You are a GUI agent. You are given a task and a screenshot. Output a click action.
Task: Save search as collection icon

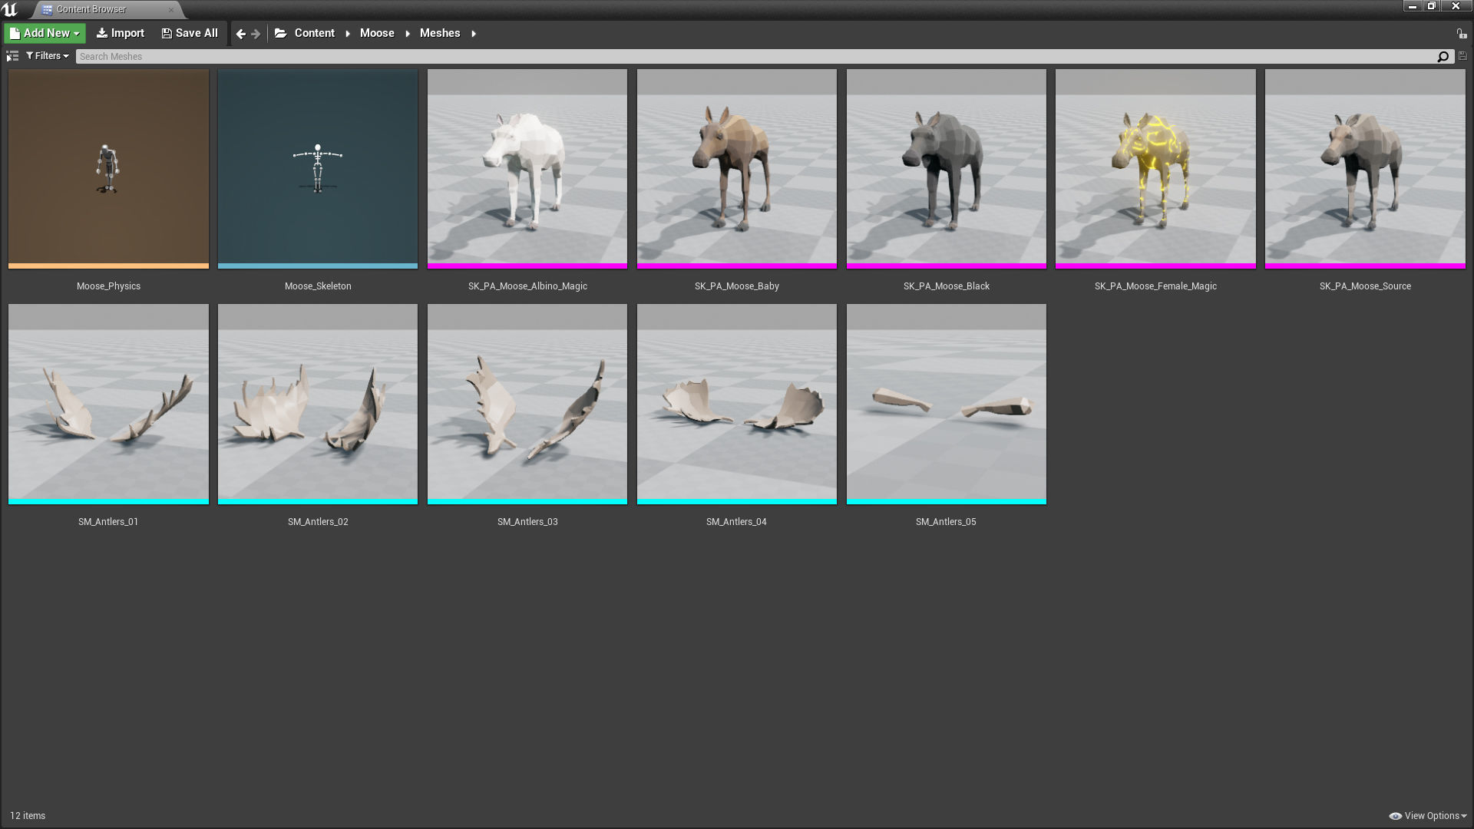point(1462,56)
